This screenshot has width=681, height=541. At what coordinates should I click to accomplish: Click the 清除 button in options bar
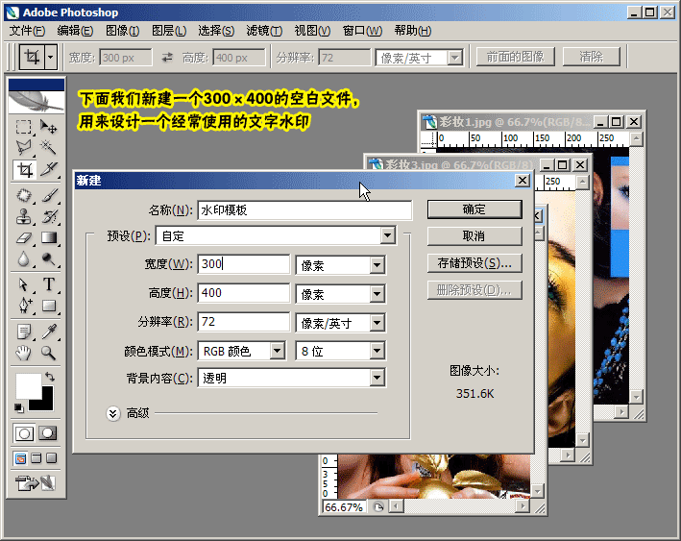pyautogui.click(x=591, y=57)
